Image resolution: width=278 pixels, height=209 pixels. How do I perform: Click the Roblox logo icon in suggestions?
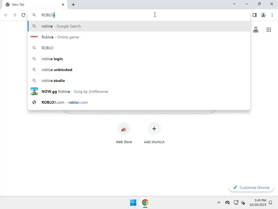pyautogui.click(x=34, y=37)
